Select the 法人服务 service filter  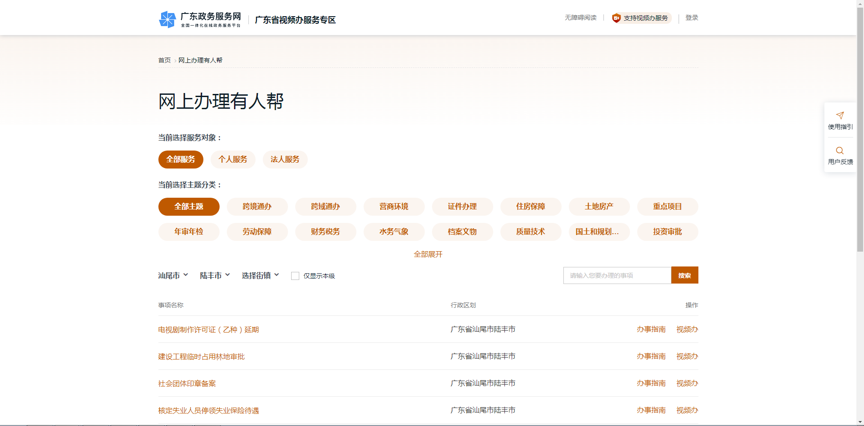(285, 159)
